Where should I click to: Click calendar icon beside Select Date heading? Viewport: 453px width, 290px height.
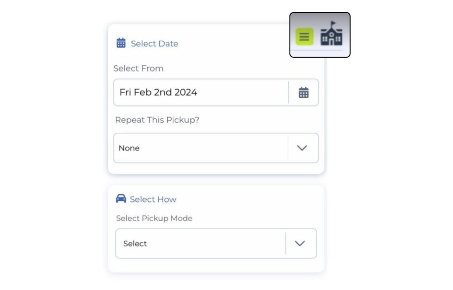pos(121,43)
